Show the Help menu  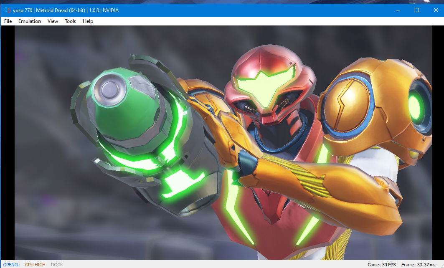pos(88,21)
